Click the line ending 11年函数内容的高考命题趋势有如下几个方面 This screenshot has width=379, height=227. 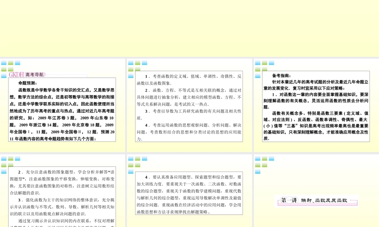(x=53, y=139)
